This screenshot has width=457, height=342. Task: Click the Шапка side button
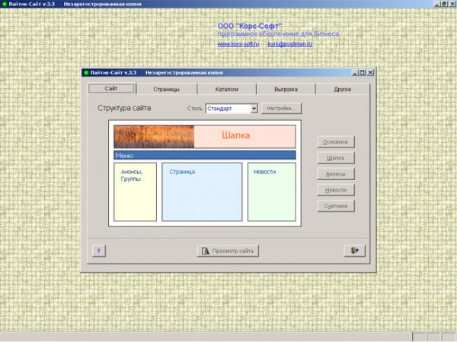[x=335, y=158]
